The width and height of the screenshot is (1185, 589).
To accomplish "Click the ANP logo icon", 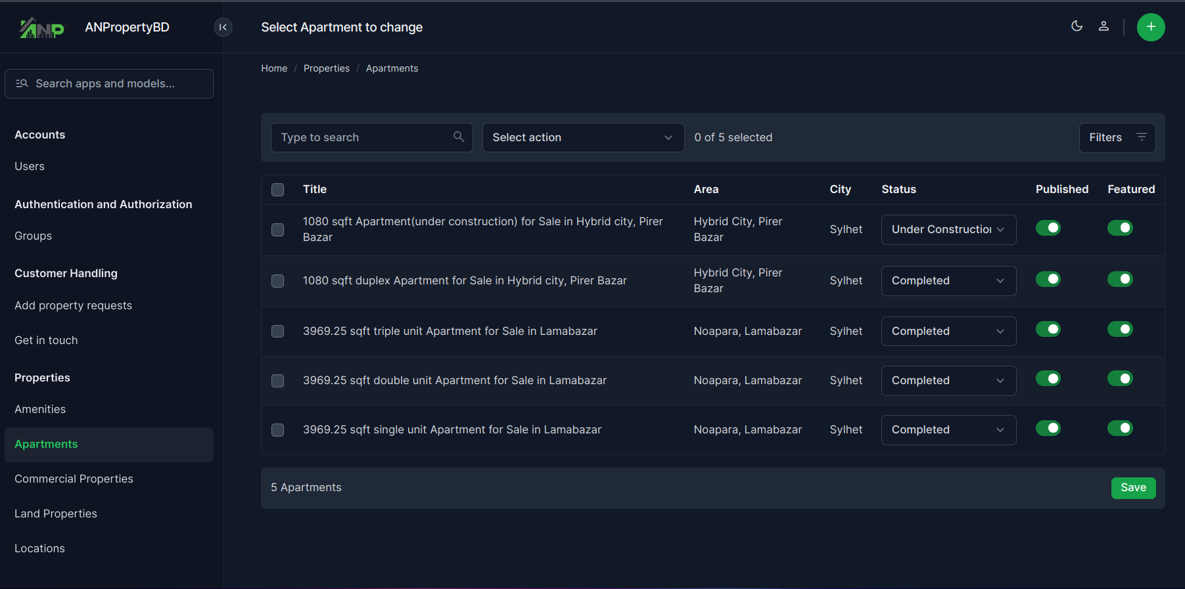I will pyautogui.click(x=41, y=28).
